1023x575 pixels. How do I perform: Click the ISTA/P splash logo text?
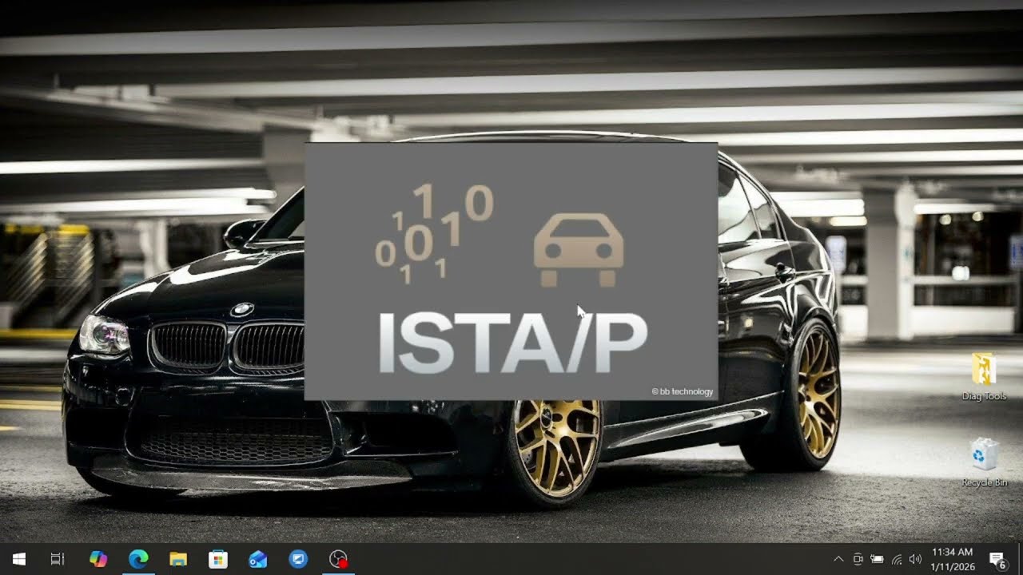click(x=512, y=343)
